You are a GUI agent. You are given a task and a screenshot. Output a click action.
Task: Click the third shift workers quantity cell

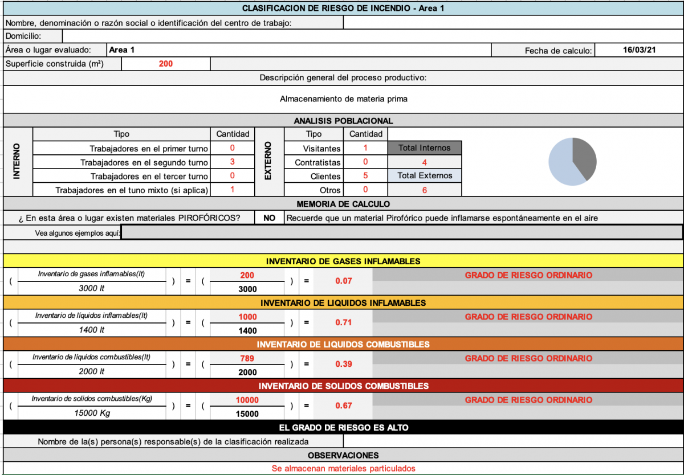(x=233, y=176)
